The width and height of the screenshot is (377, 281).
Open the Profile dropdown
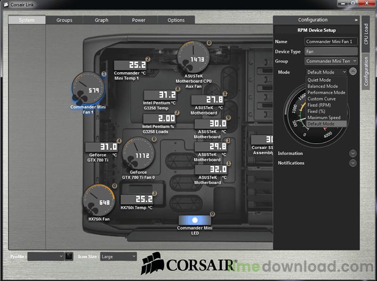pyautogui.click(x=46, y=257)
